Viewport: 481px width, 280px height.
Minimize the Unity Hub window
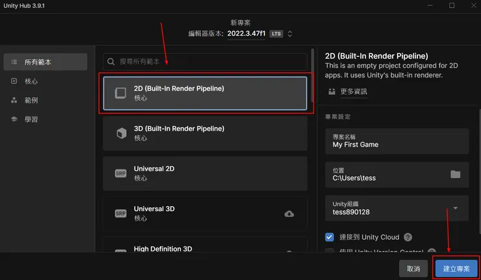coord(430,5)
